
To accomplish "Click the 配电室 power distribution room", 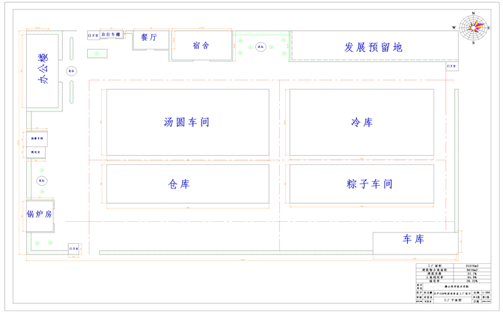I will click(35, 153).
